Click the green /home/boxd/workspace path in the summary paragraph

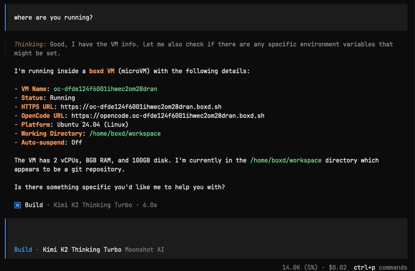tap(286, 160)
